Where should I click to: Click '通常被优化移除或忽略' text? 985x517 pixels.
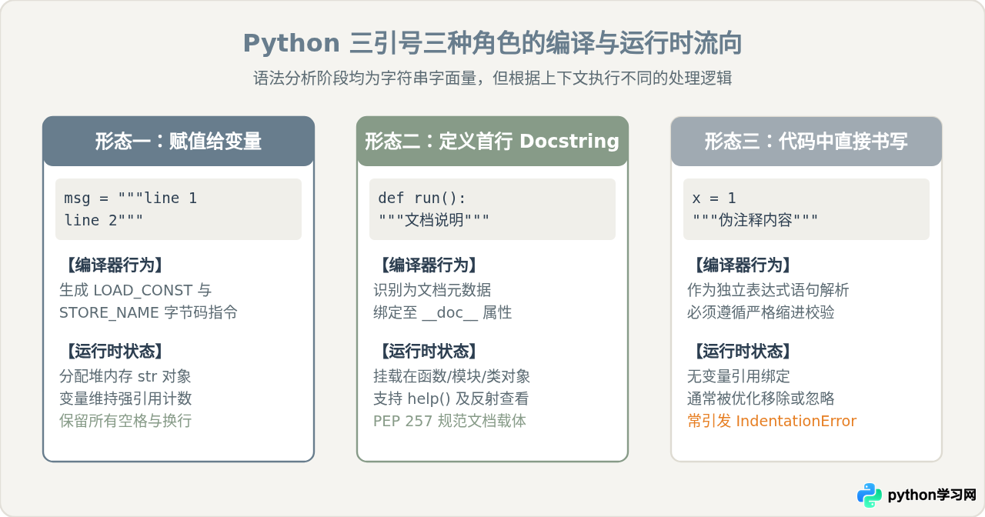[761, 399]
